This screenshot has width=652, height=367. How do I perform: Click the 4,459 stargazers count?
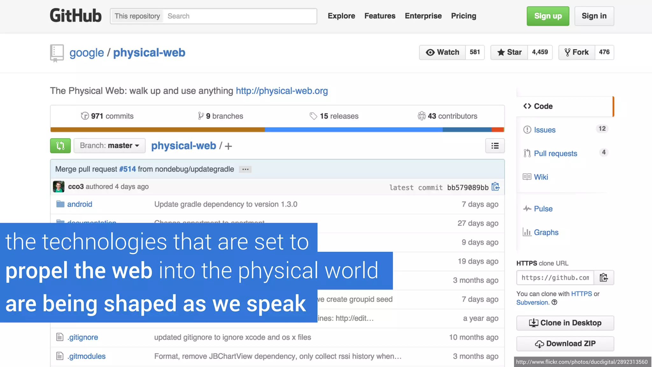tap(540, 52)
